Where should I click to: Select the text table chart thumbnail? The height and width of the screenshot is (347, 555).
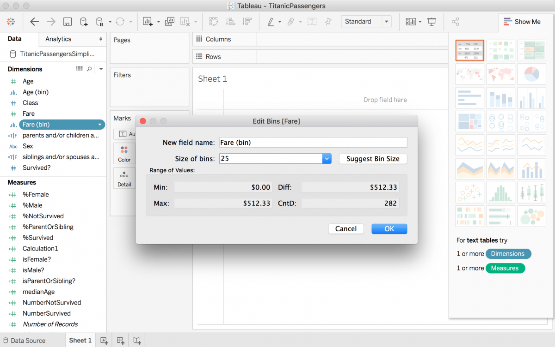tap(469, 50)
